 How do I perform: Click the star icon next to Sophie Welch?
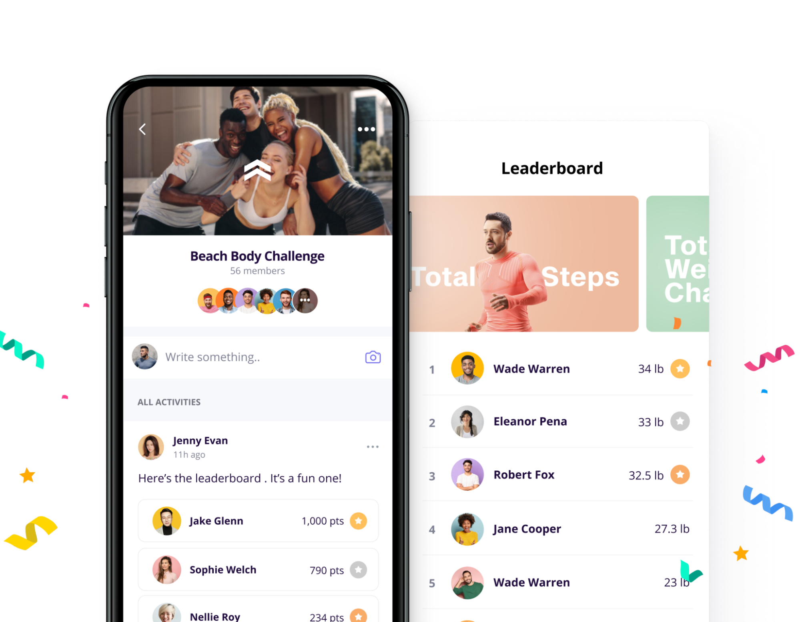[360, 570]
